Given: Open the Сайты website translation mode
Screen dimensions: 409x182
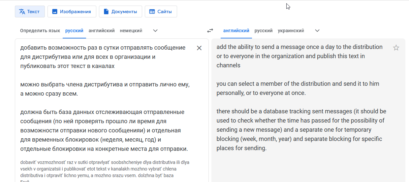Looking at the screenshot, I should point(161,11).
